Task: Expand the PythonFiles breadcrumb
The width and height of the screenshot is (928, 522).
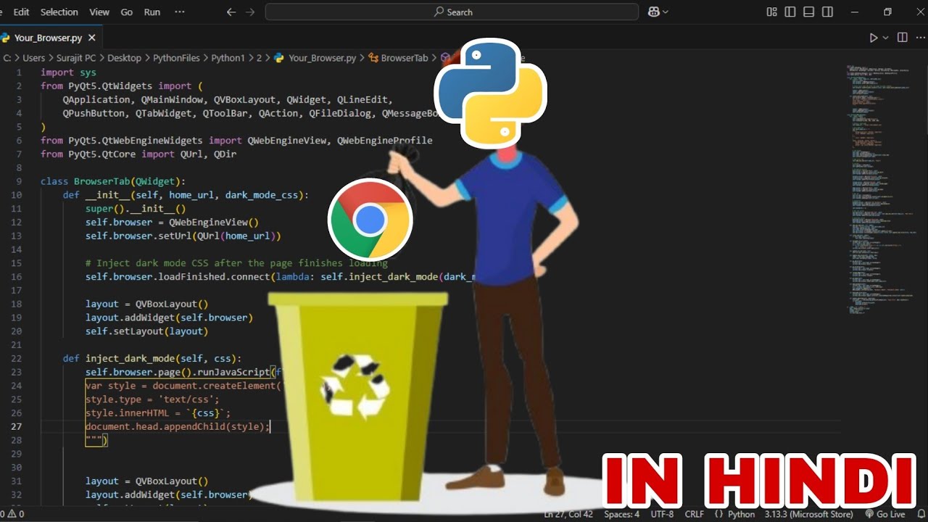Action: click(x=177, y=58)
